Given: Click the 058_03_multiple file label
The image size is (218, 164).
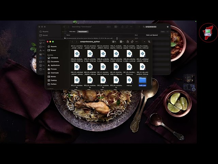Looking at the screenshot, I should tap(142, 47).
